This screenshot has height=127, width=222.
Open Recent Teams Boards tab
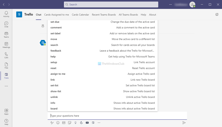point(104,15)
